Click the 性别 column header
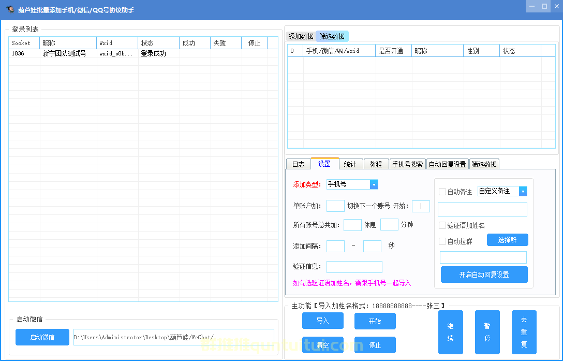This screenshot has height=361, width=563. [481, 51]
